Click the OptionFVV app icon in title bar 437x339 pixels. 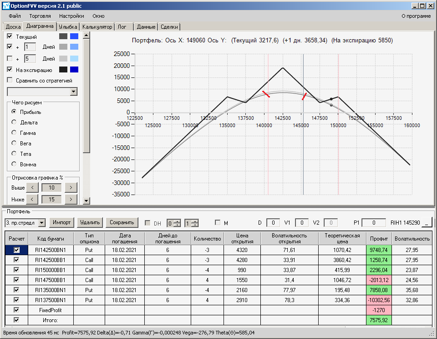(5, 6)
